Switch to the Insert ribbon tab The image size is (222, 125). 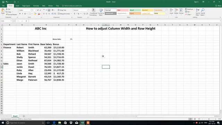click(x=17, y=6)
